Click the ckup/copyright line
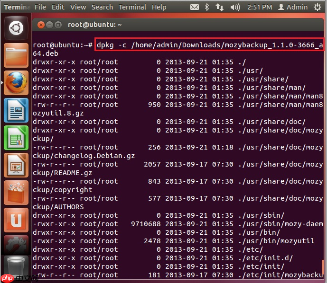Screen dimensions: 327x283 (x=62, y=190)
